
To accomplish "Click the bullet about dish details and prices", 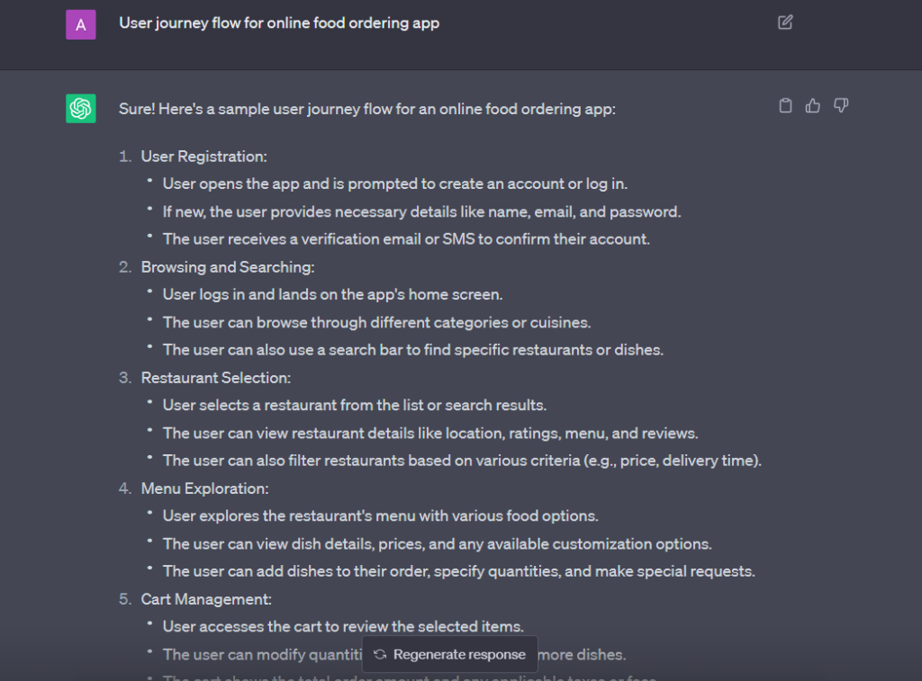I will click(437, 544).
